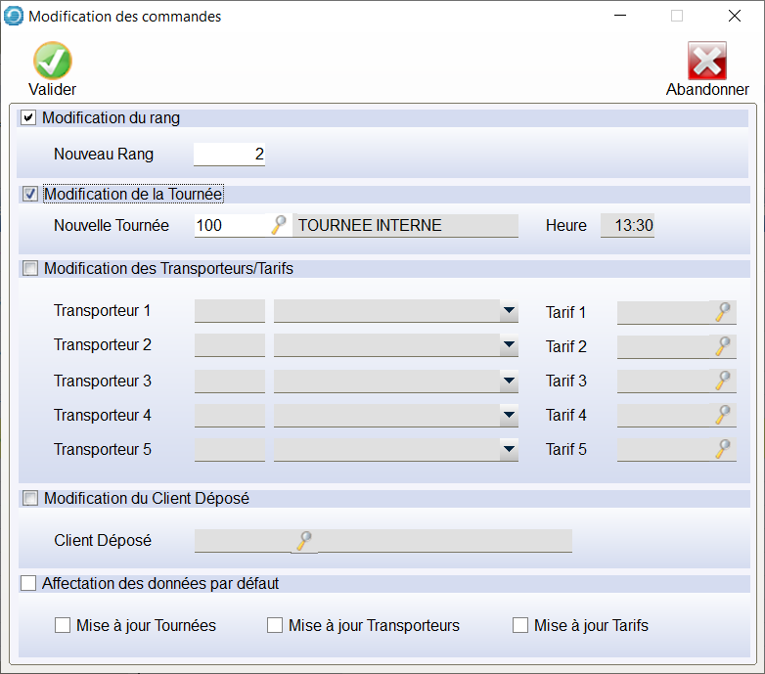Image resolution: width=765 pixels, height=674 pixels.
Task: Open the Transporteur 3 dropdown list
Action: [x=509, y=381]
